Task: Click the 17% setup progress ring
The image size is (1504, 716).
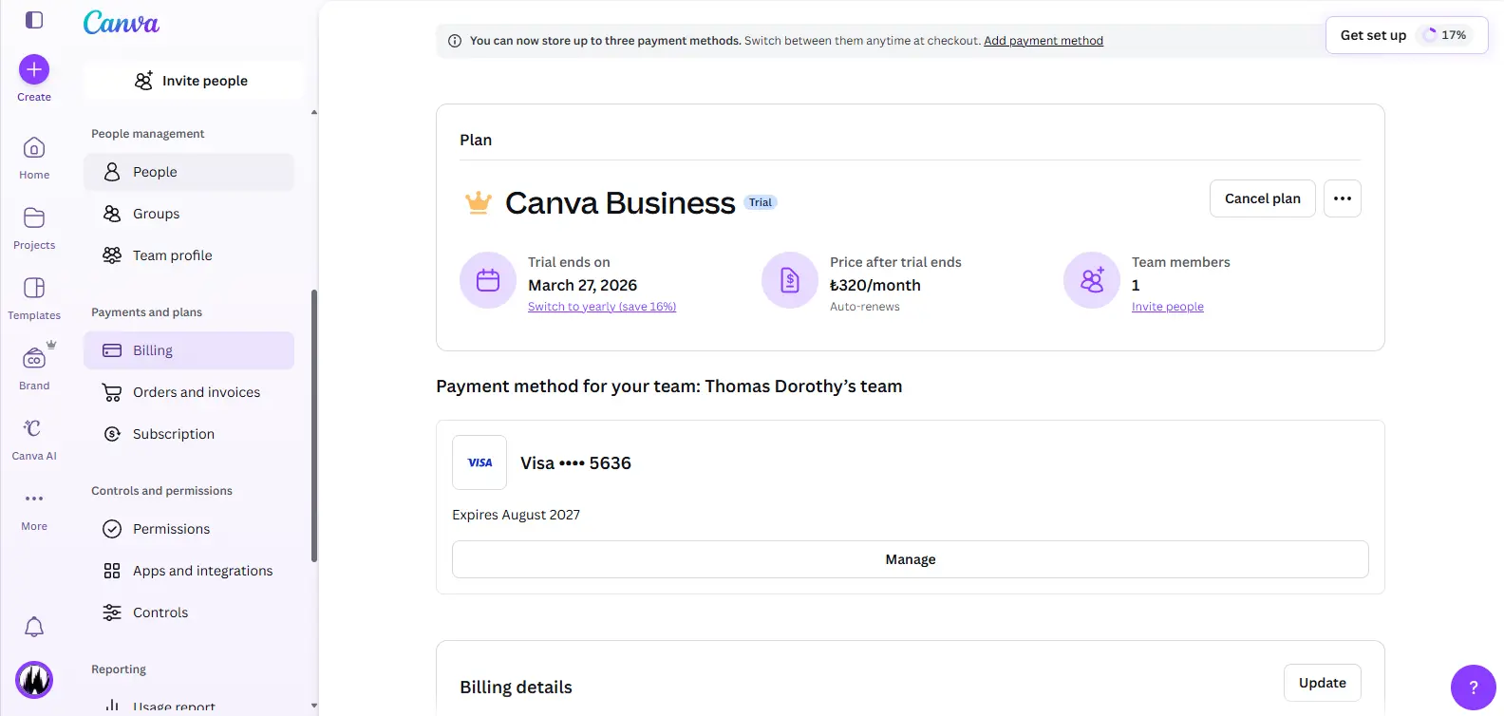Action: point(1429,35)
